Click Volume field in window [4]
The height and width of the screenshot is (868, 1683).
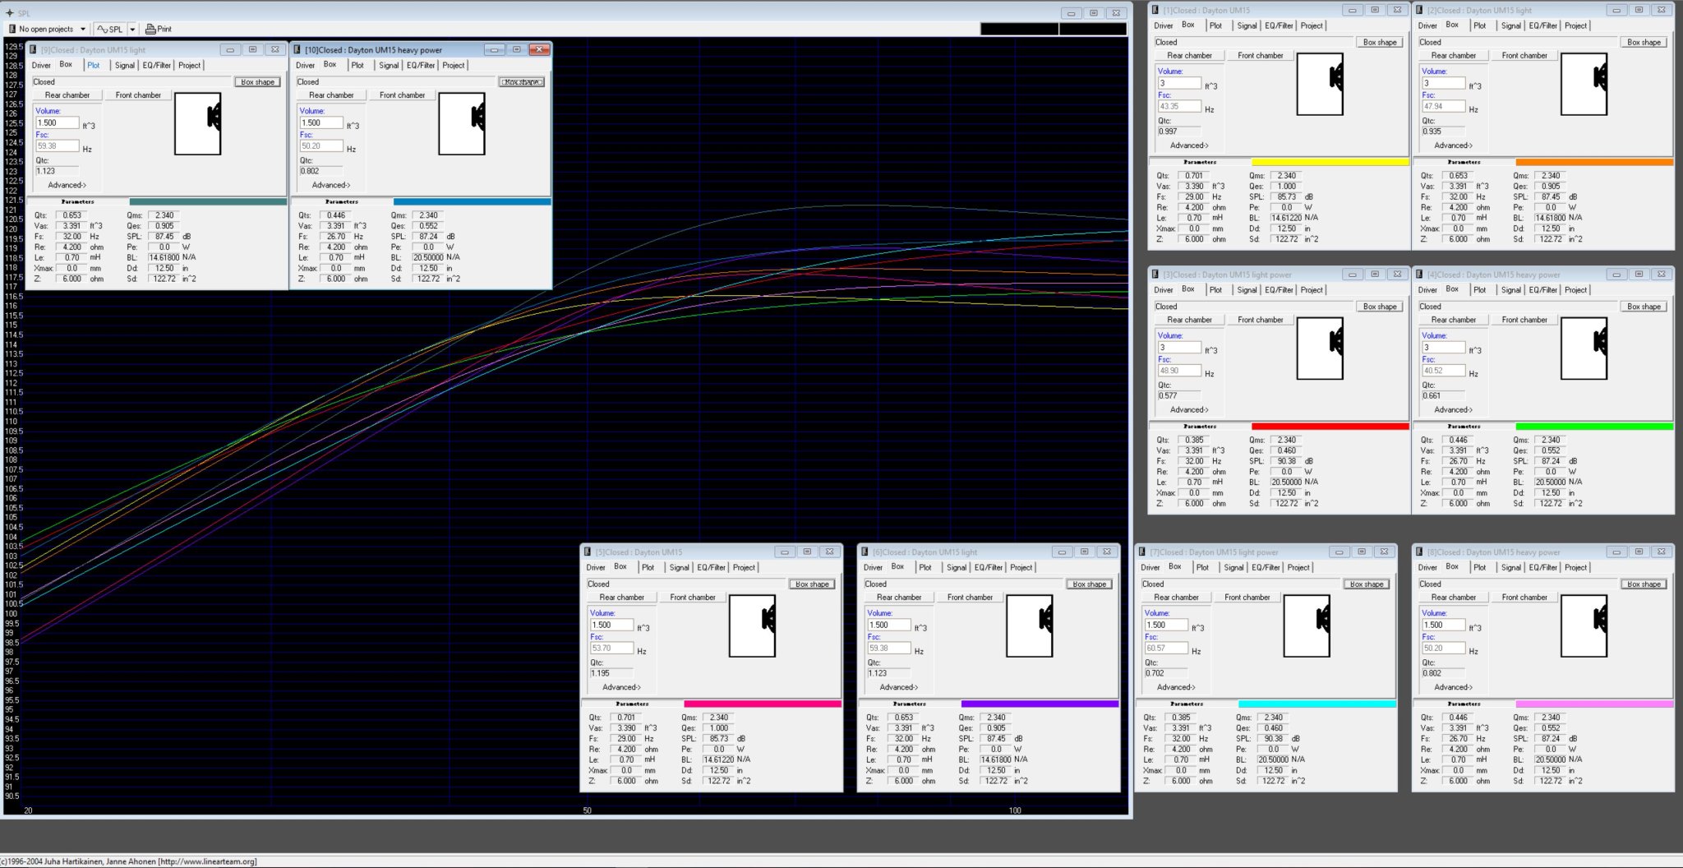pyautogui.click(x=1443, y=347)
